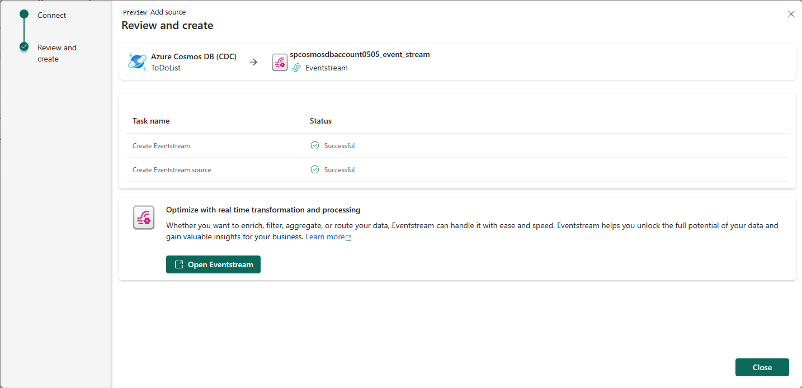Close the dialog with the X icon

791,14
